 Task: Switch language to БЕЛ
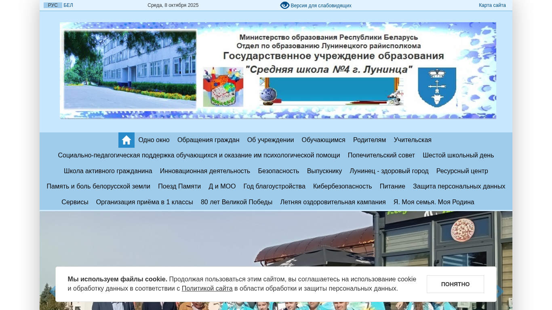click(68, 5)
